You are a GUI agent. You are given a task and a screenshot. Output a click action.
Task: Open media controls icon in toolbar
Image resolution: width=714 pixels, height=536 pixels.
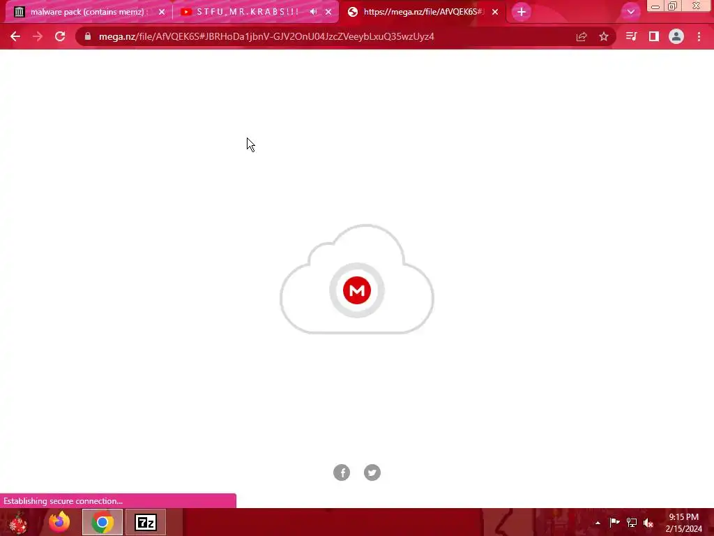(631, 36)
